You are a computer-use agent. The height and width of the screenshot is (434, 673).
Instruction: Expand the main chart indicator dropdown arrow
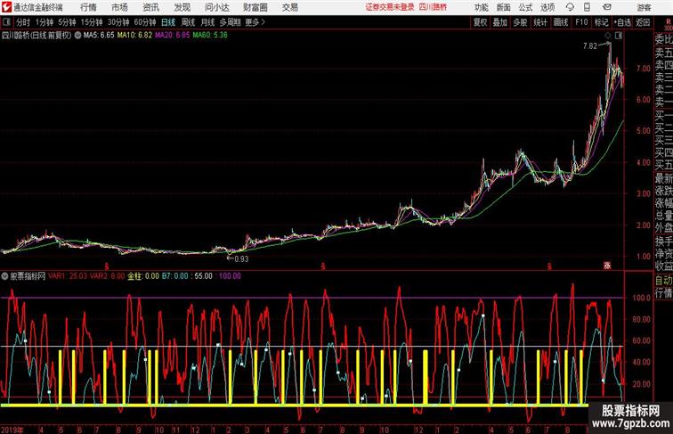77,36
